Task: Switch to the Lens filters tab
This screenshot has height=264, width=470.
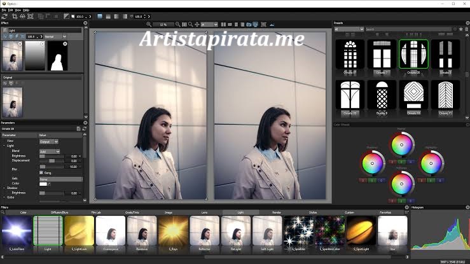Action: point(204,212)
